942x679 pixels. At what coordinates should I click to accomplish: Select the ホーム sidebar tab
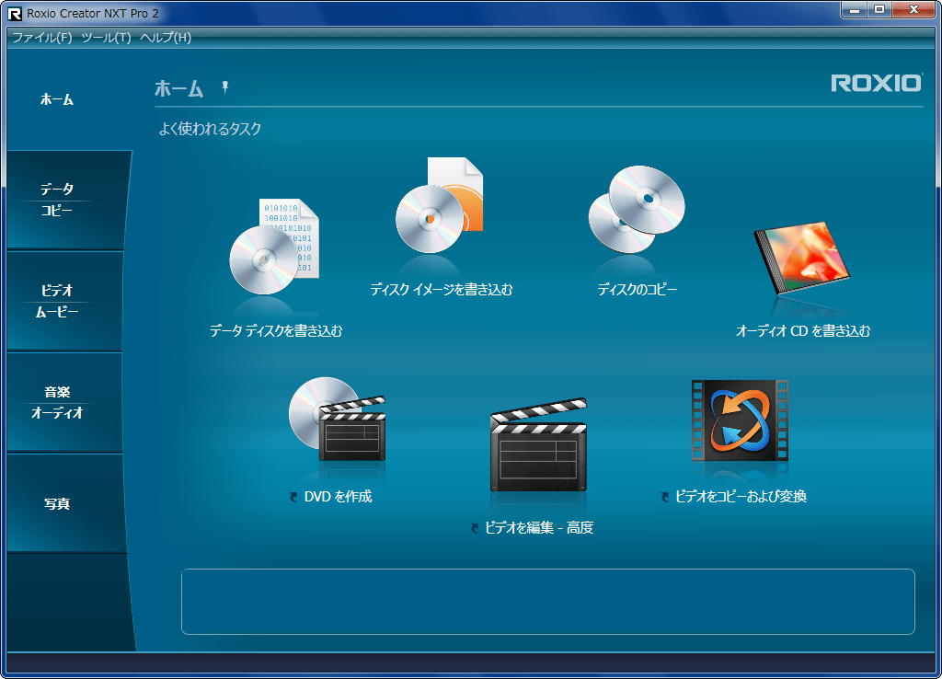[x=57, y=99]
